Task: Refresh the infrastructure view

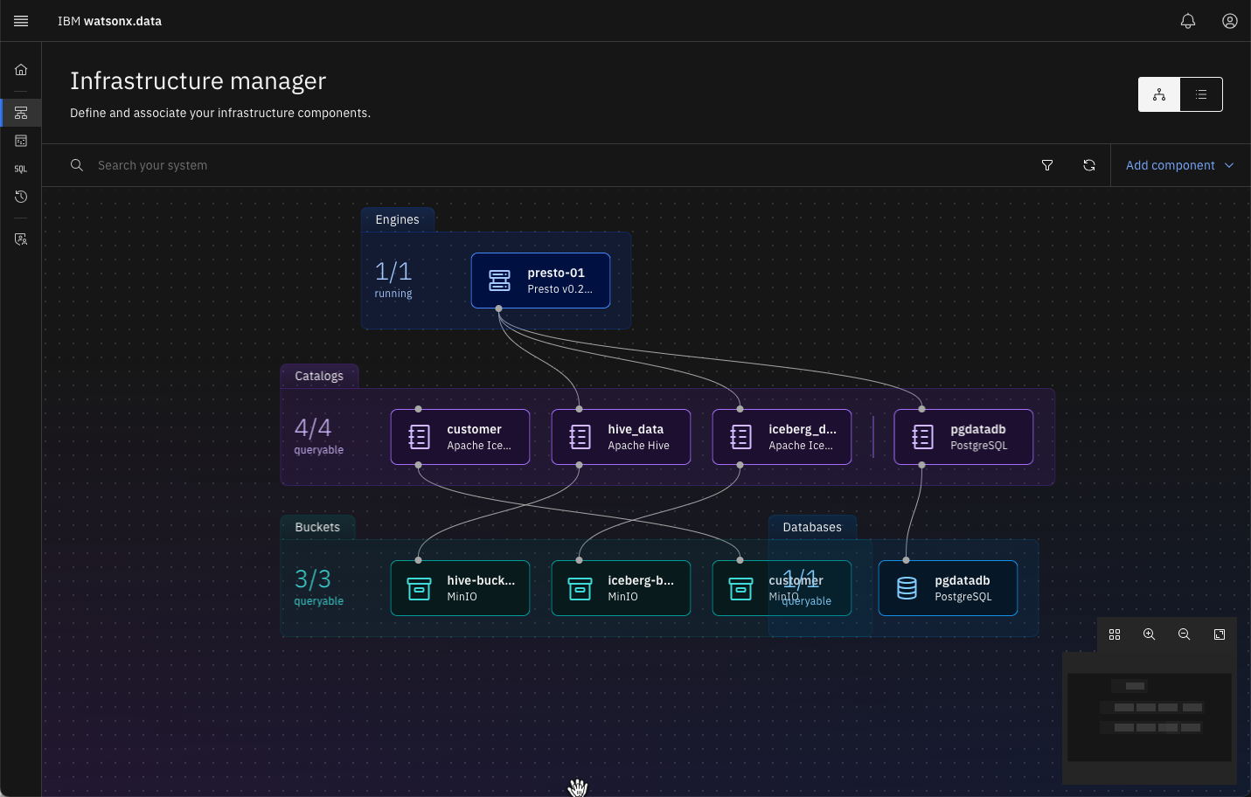Action: (x=1089, y=165)
